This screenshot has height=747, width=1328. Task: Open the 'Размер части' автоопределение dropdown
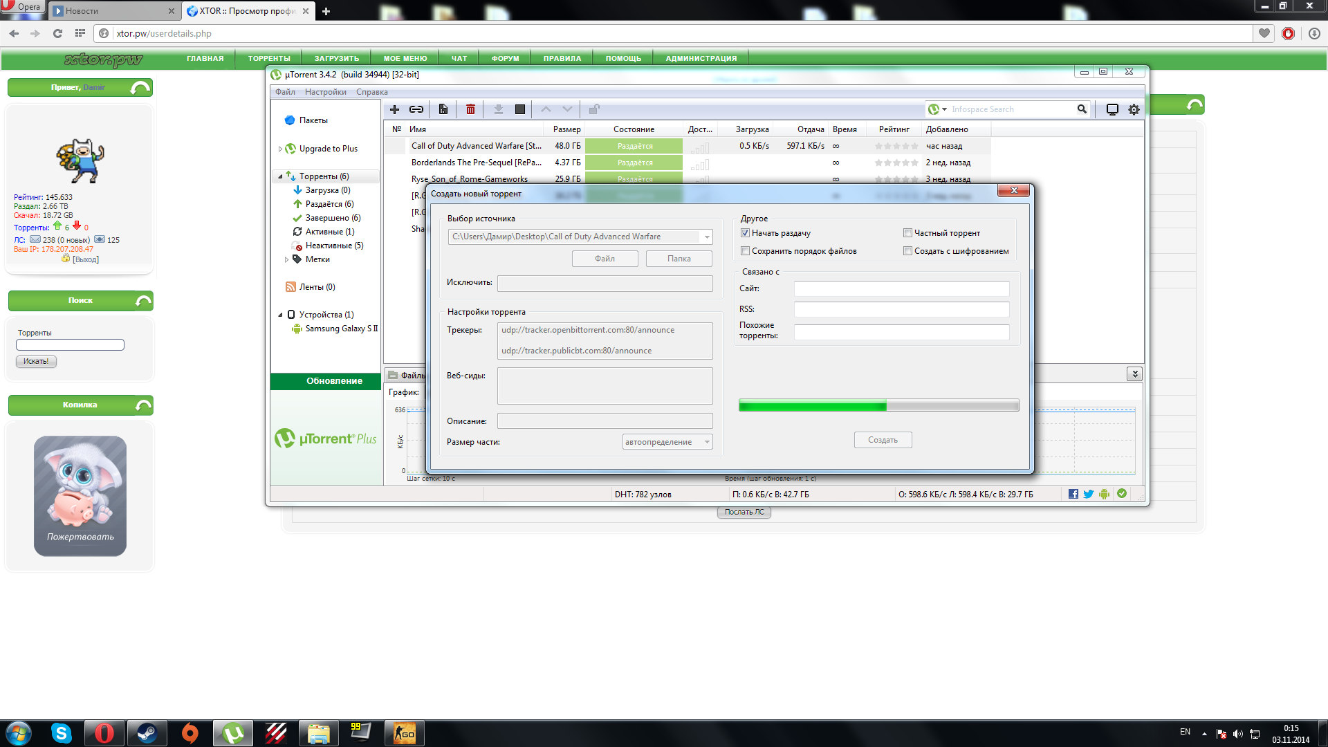[x=667, y=442]
